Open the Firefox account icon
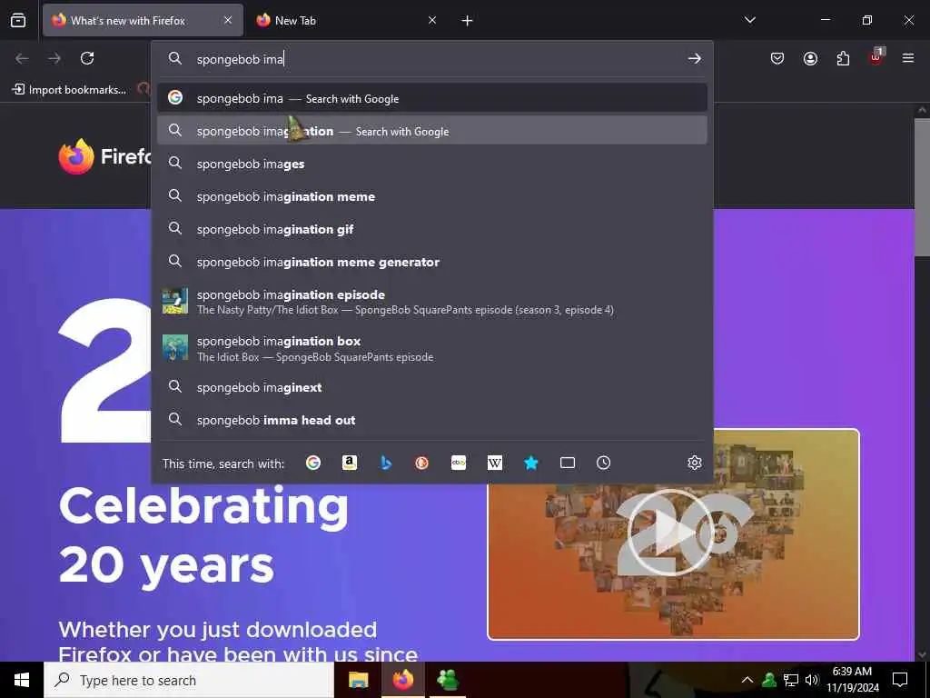930x698 pixels. click(810, 58)
